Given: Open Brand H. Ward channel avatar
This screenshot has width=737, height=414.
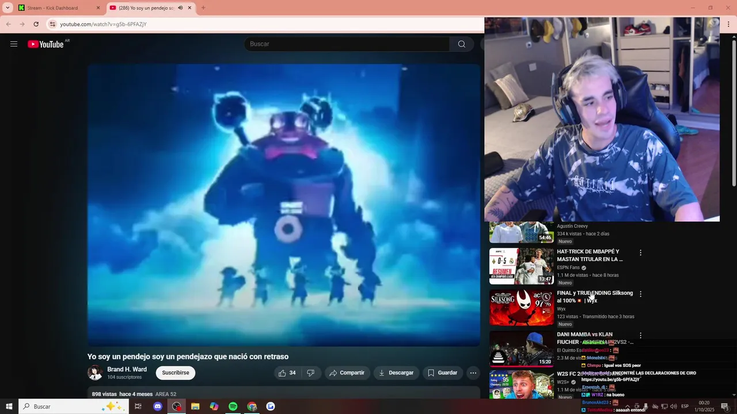Looking at the screenshot, I should (x=95, y=373).
